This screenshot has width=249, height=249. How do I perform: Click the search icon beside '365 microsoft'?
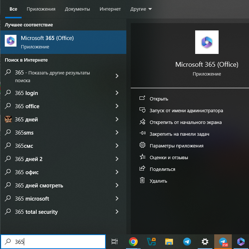(x=8, y=198)
